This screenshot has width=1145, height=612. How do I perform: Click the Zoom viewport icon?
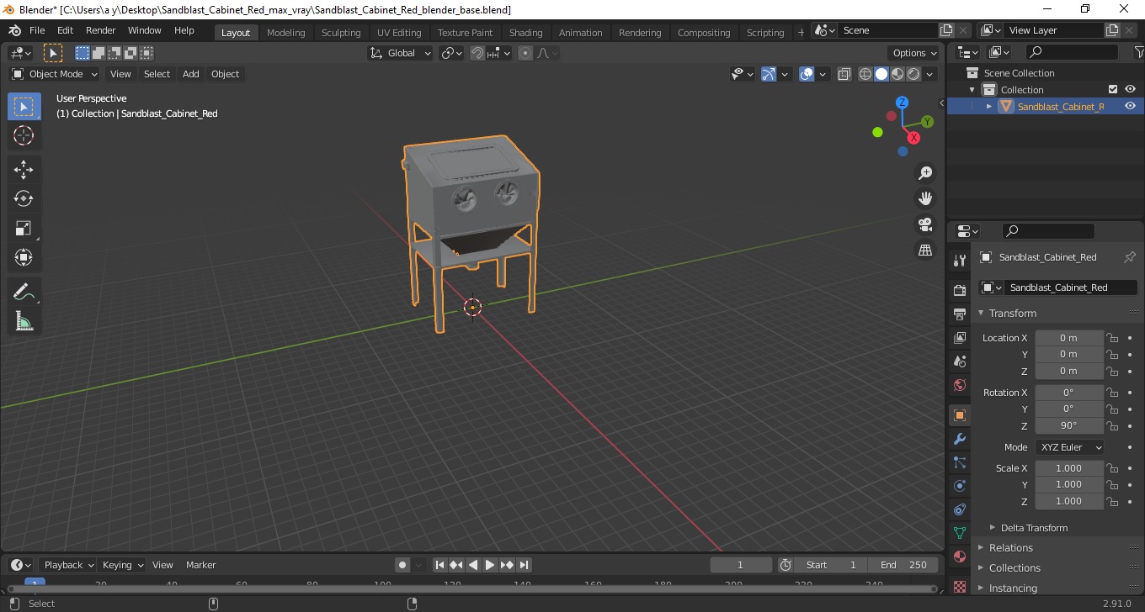pyautogui.click(x=925, y=173)
